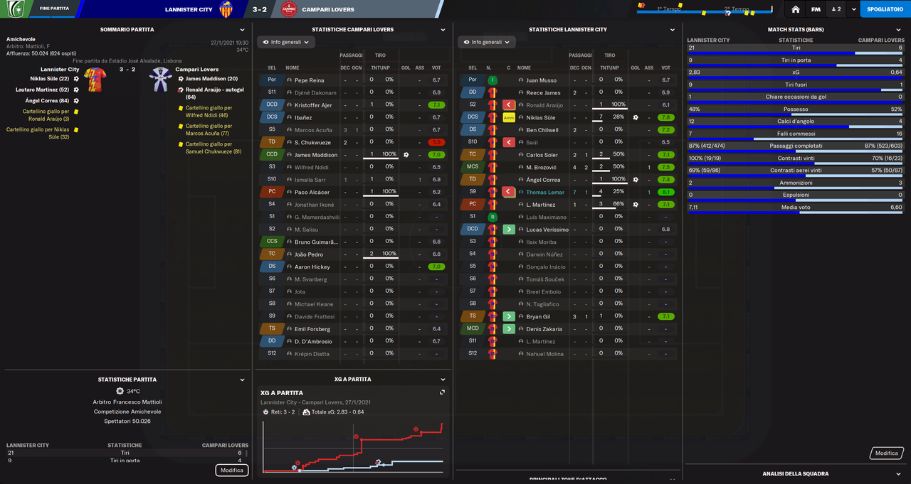Sort Lannister City table by SEL column
The height and width of the screenshot is (484, 911).
472,68
